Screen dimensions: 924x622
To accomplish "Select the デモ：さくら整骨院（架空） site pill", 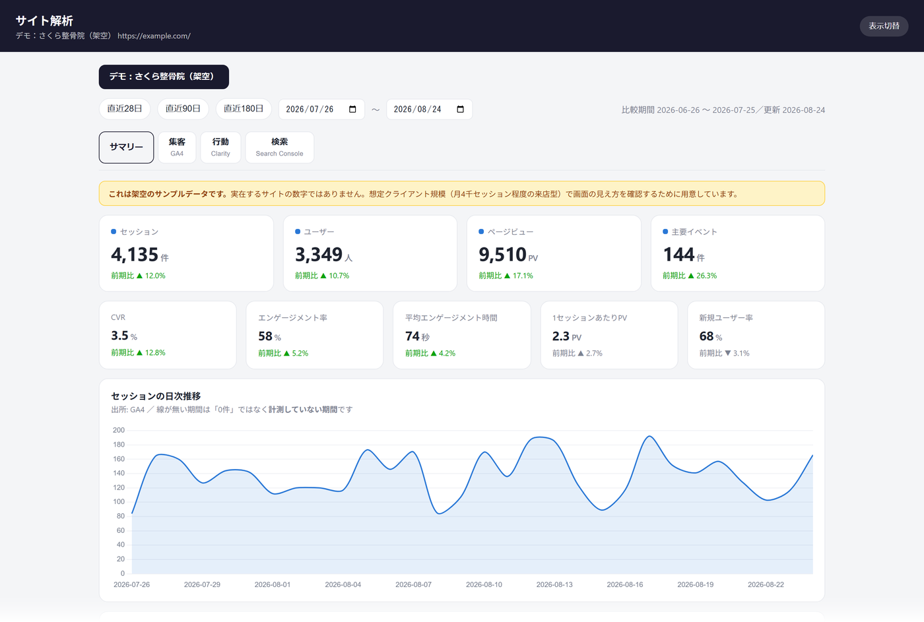I will (164, 77).
